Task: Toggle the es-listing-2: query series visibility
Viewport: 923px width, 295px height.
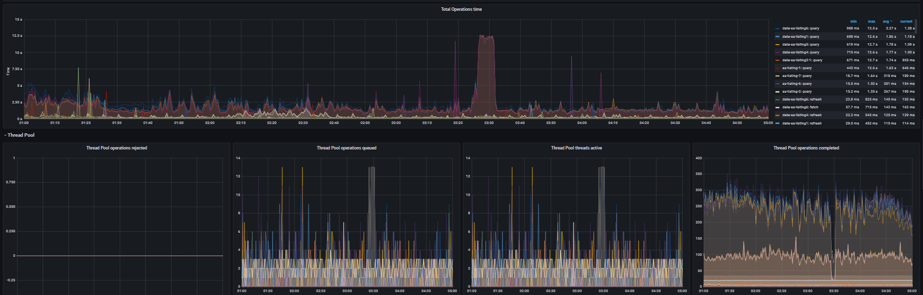Action: [797, 92]
